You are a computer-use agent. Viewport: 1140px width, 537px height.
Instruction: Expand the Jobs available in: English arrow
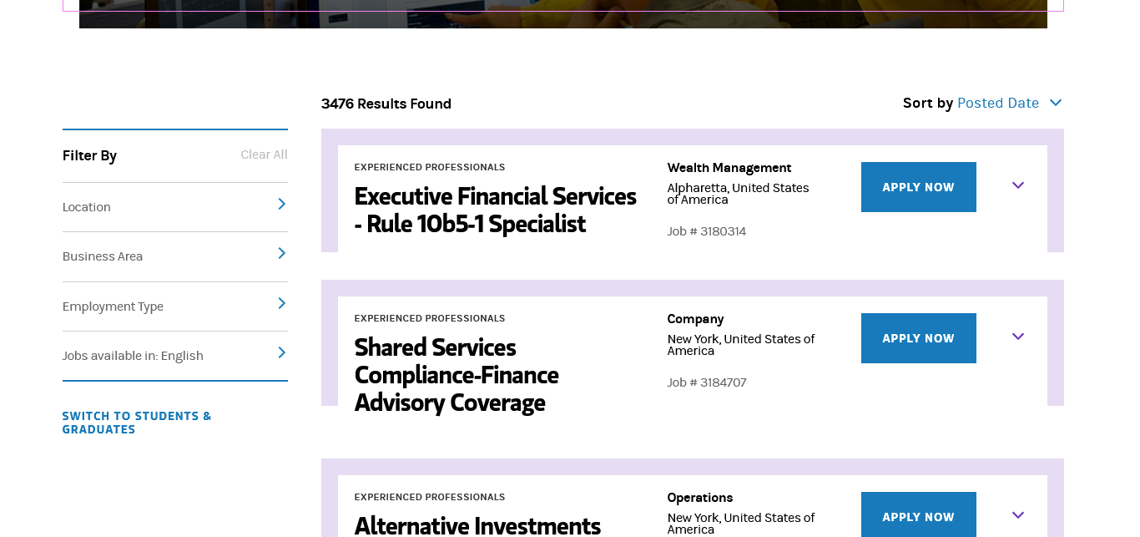click(281, 353)
